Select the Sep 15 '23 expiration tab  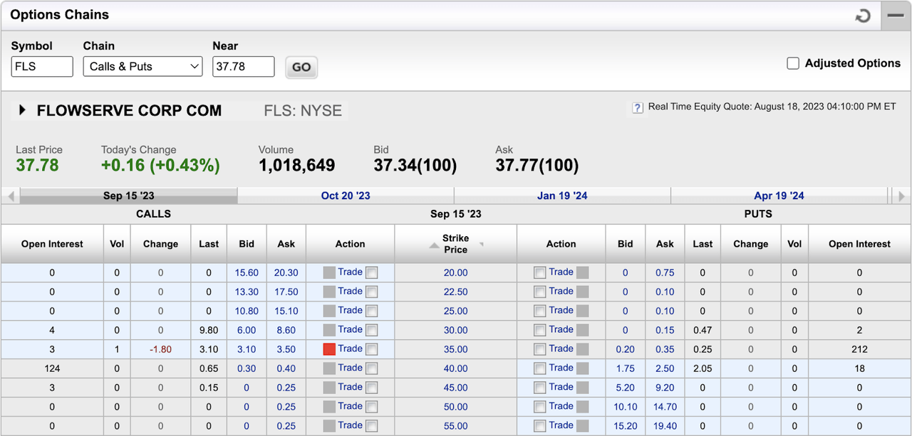tap(128, 196)
